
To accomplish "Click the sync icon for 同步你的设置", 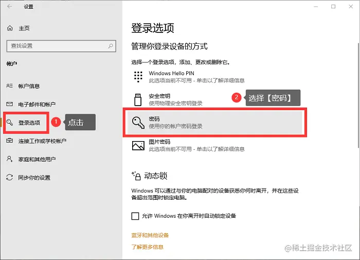I will coord(9,177).
